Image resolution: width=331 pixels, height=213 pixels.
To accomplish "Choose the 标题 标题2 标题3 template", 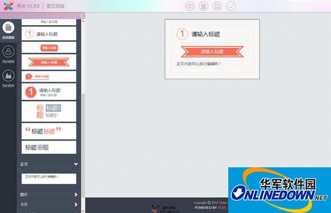I will (49, 111).
